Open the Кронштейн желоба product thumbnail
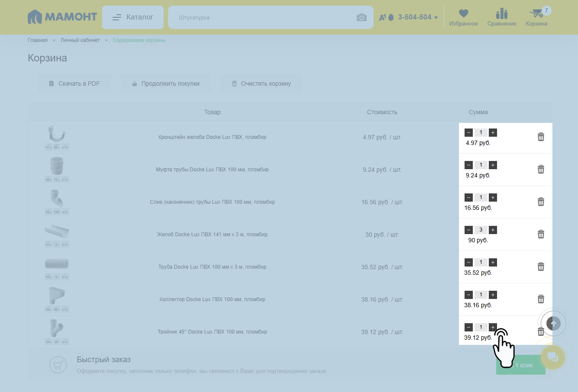This screenshot has width=578, height=392. pyautogui.click(x=57, y=137)
